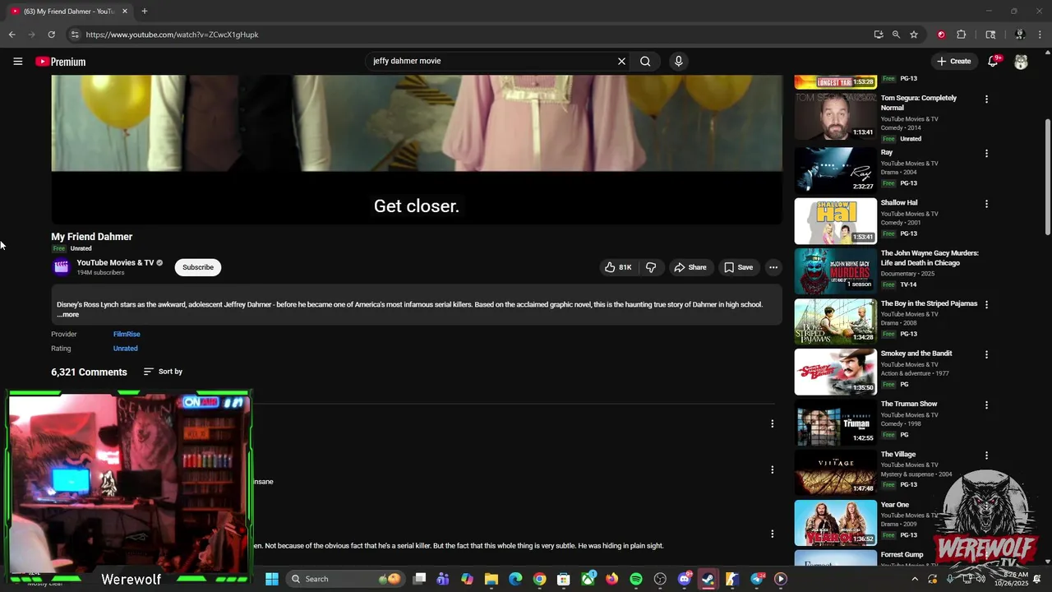1052x592 pixels.
Task: Open Discord from the taskbar
Action: [685, 579]
